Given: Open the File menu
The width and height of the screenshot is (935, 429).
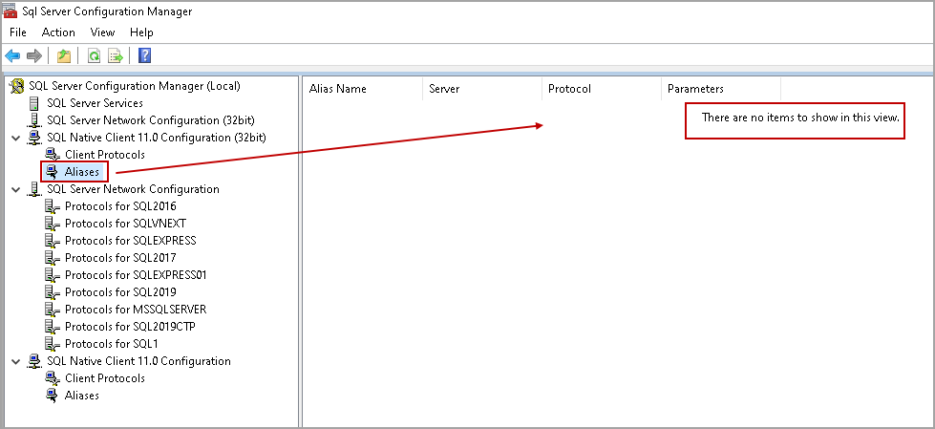Looking at the screenshot, I should tap(18, 32).
